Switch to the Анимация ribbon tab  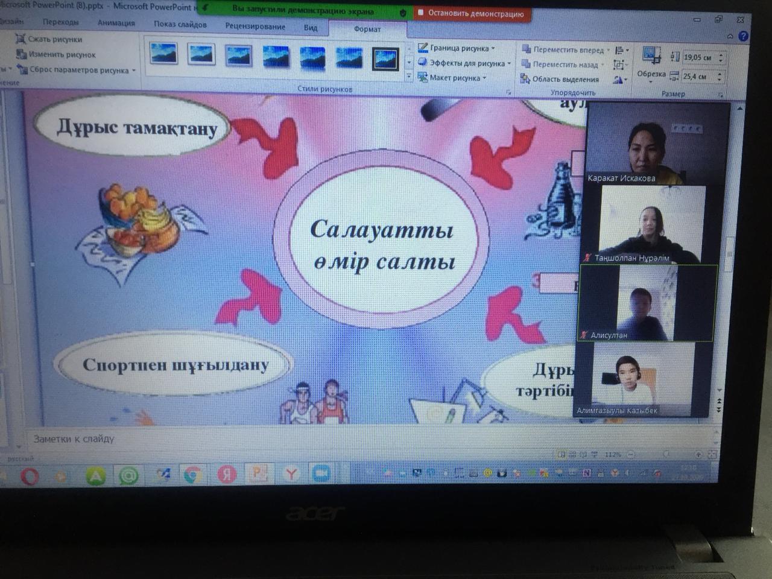[x=116, y=23]
